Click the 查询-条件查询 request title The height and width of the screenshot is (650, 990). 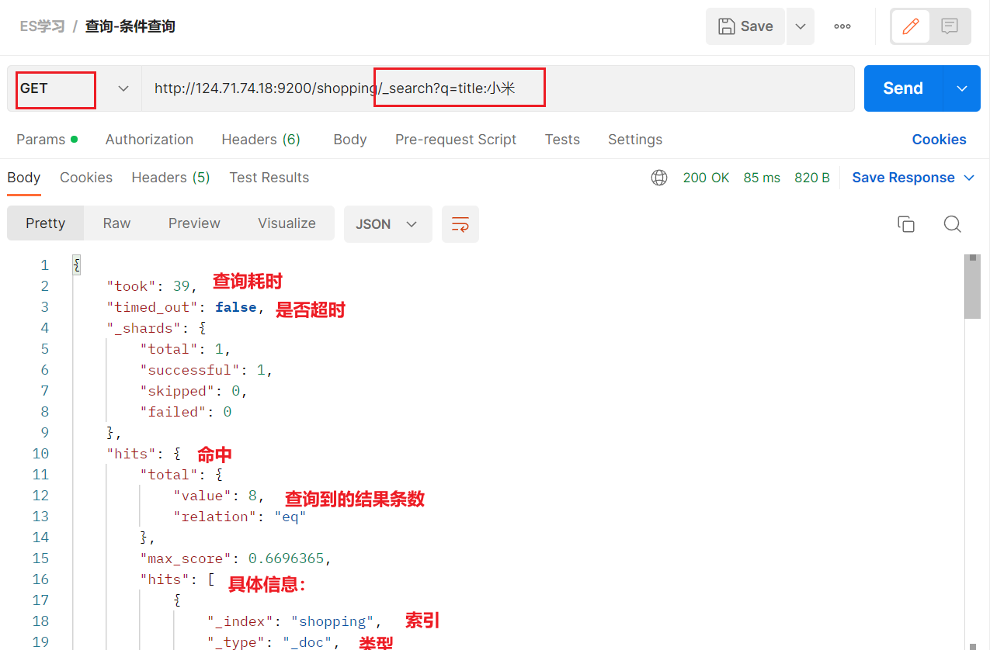point(130,26)
